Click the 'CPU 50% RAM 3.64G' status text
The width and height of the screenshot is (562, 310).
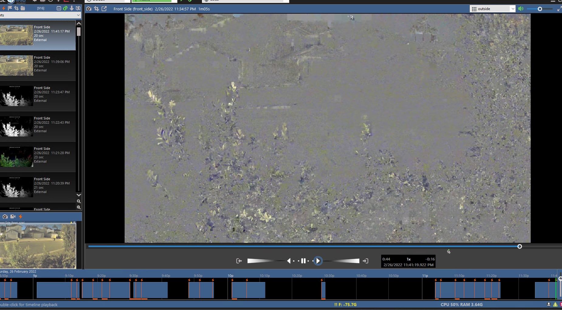(x=461, y=305)
